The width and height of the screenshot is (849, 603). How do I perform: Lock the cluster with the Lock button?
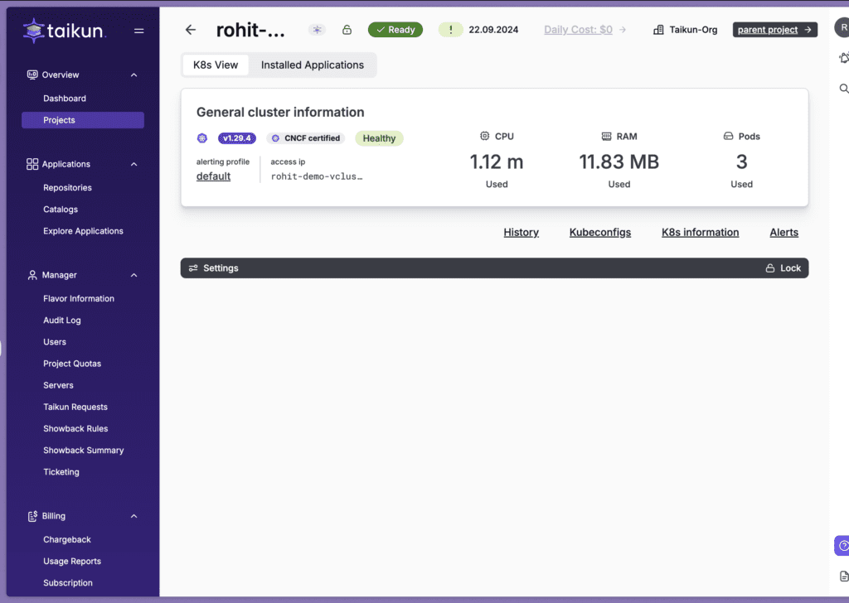[x=783, y=268]
